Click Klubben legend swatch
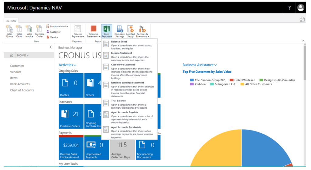This screenshot has width=311, height=170. pos(192,84)
